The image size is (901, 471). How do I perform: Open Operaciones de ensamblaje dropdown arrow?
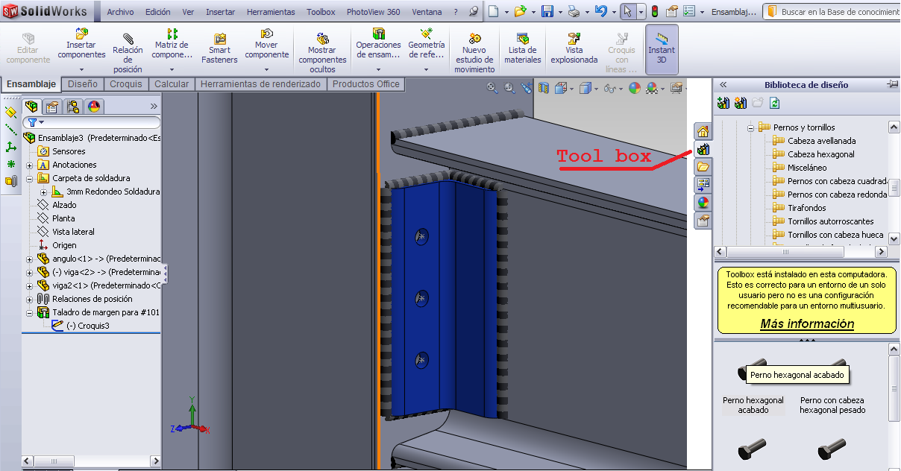[378, 69]
